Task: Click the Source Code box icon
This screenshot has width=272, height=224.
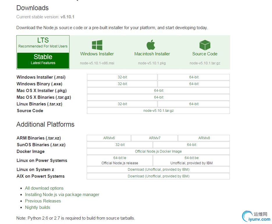Action: 205,45
